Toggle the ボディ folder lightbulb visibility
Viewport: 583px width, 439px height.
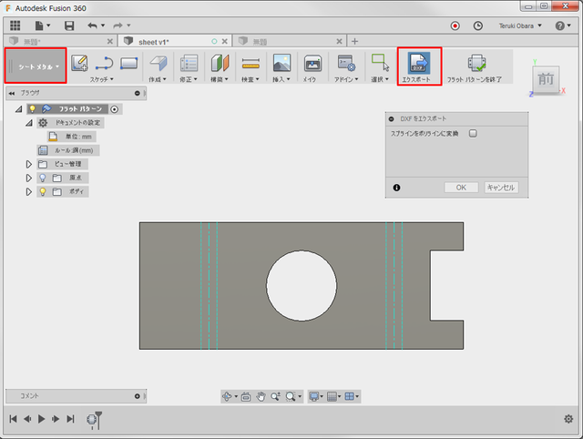coord(43,192)
